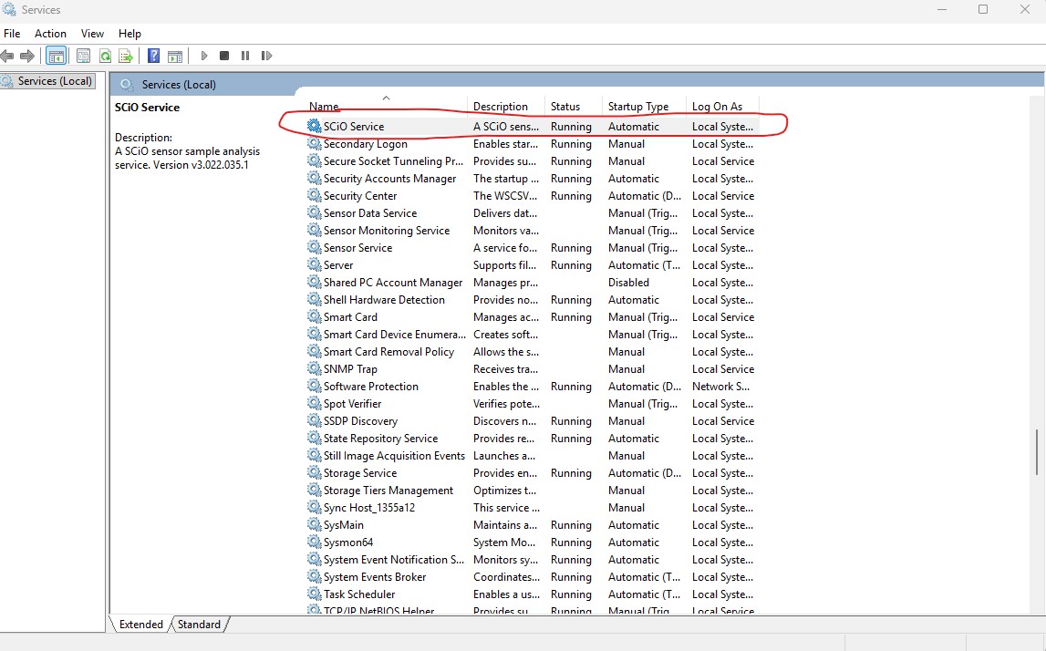Click the Sensor Service gear icon
1046x651 pixels.
(315, 247)
